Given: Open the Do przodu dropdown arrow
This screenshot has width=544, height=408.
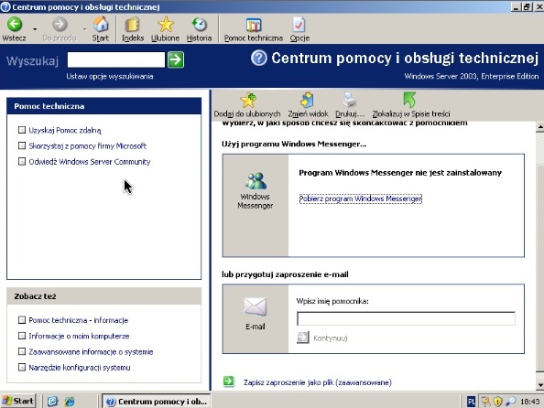Looking at the screenshot, I should [x=85, y=29].
